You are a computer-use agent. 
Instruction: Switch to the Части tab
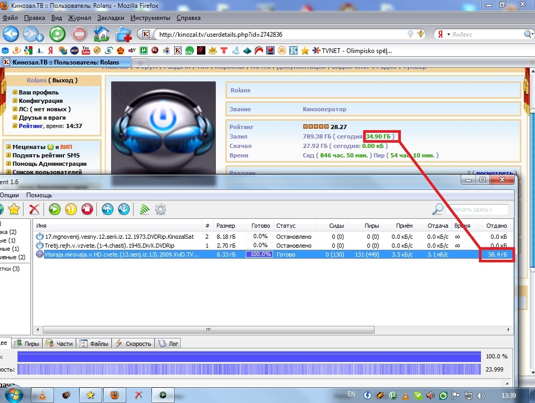point(59,343)
